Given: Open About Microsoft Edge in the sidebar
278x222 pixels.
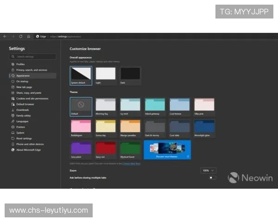Looking at the screenshot, I should tap(30, 149).
